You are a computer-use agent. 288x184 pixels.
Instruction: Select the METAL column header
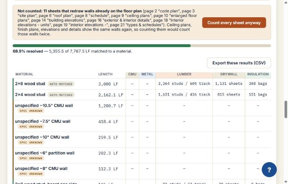[147, 74]
